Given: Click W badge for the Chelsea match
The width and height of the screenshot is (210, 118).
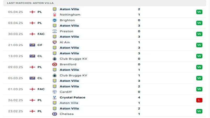Looking at the screenshot, I should point(199,111).
